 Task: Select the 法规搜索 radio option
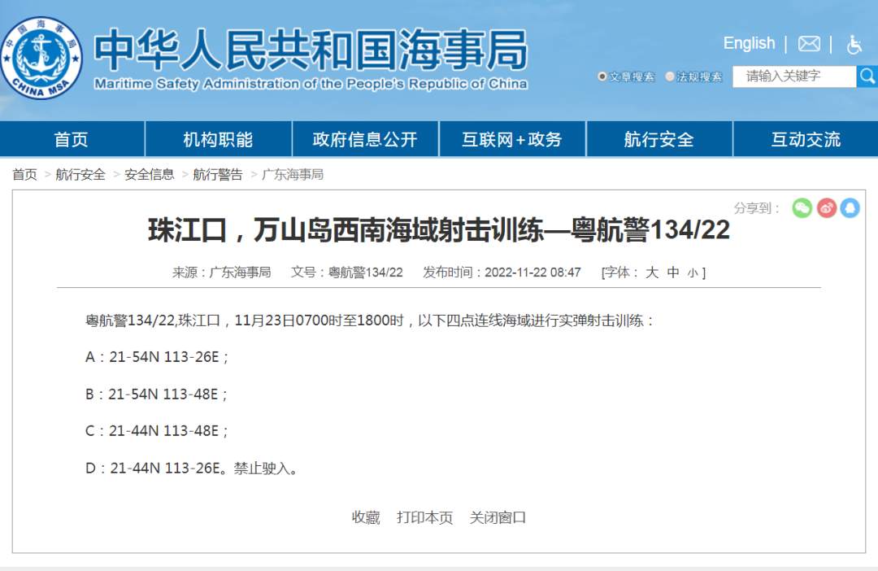pyautogui.click(x=670, y=76)
